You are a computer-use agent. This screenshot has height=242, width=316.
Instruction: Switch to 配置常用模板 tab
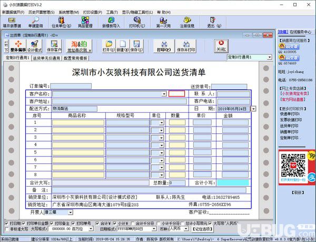pos(75,59)
